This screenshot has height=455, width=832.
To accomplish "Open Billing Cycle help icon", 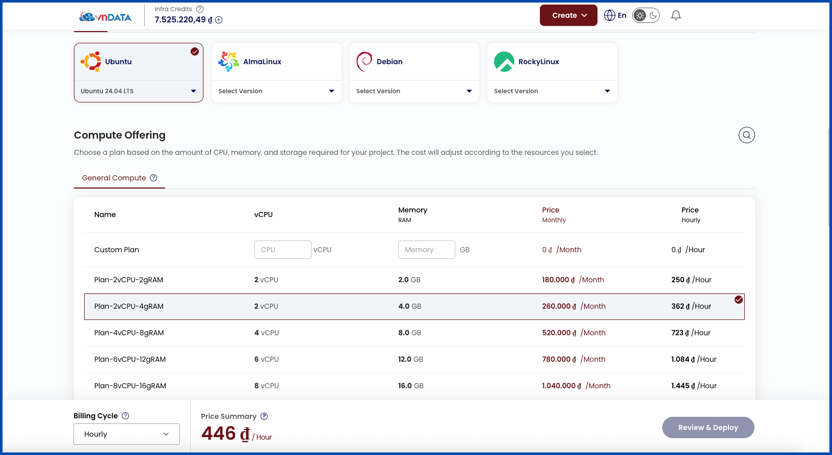I will click(x=125, y=416).
